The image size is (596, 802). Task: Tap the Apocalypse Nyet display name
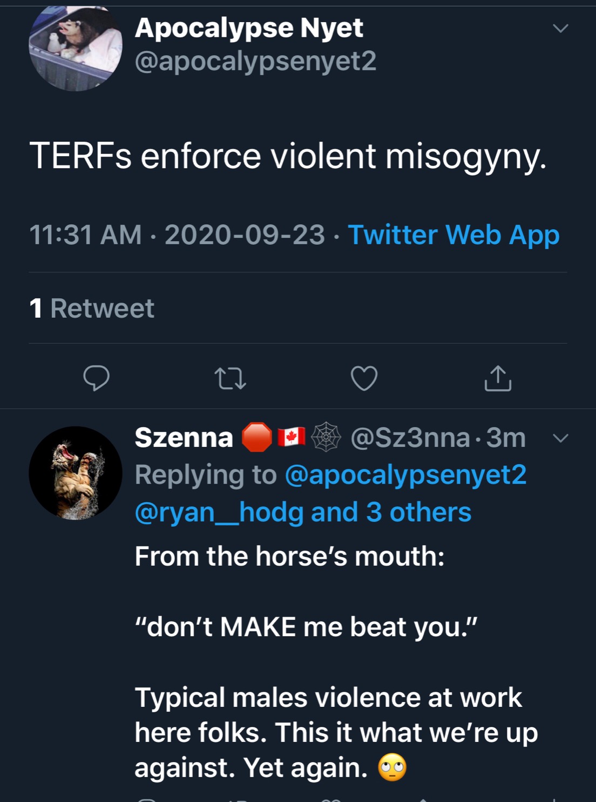[249, 28]
